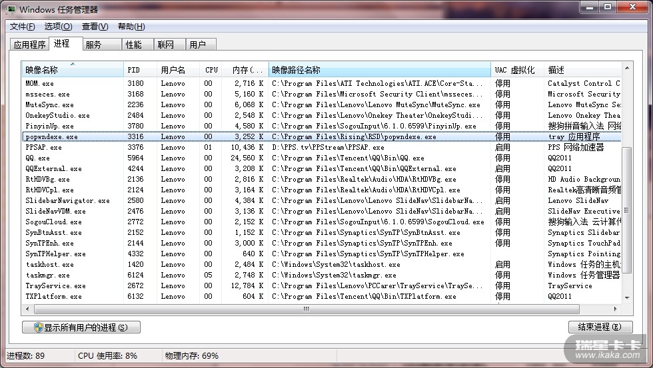Viewport: 653px width, 368px height.
Task: Click 显示所有用户的进程 button
Action: [x=81, y=327]
